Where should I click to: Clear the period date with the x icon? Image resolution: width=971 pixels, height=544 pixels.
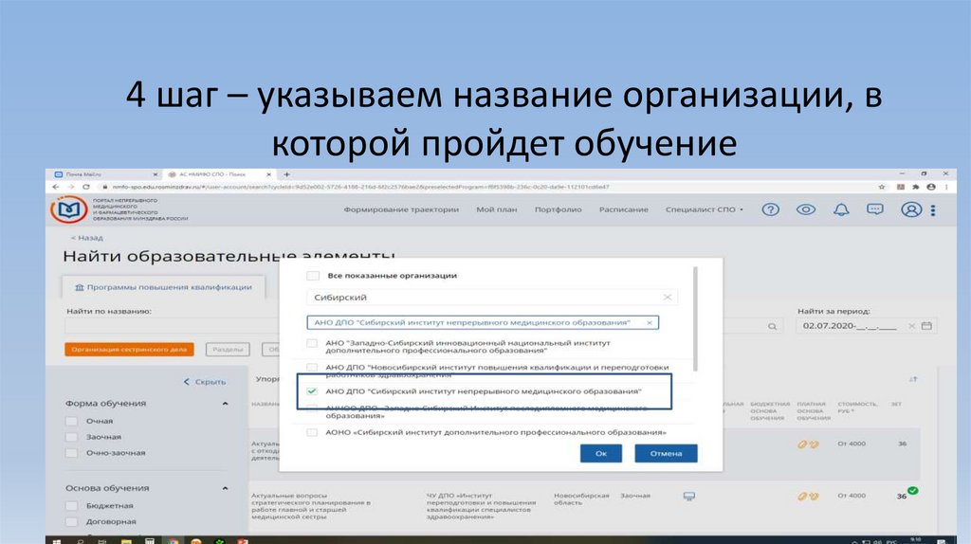[x=911, y=325]
